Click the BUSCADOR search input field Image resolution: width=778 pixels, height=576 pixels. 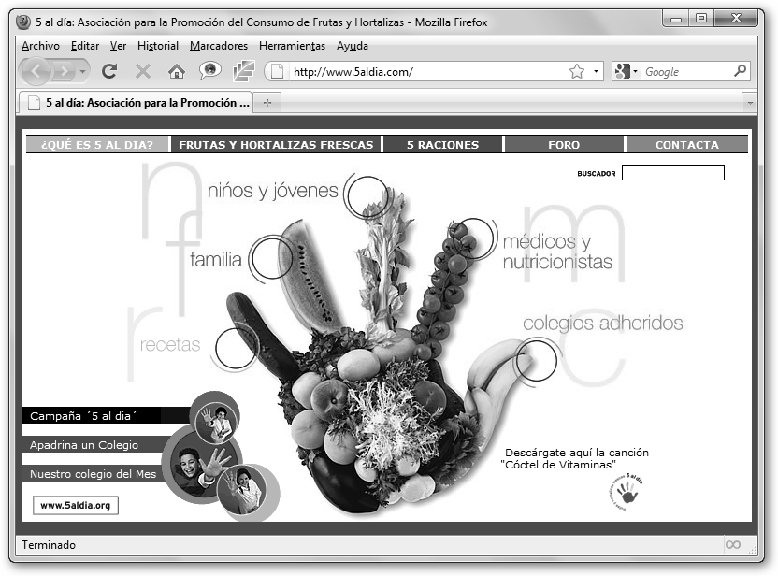tap(672, 173)
